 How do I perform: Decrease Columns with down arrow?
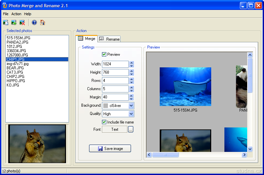click(131, 90)
